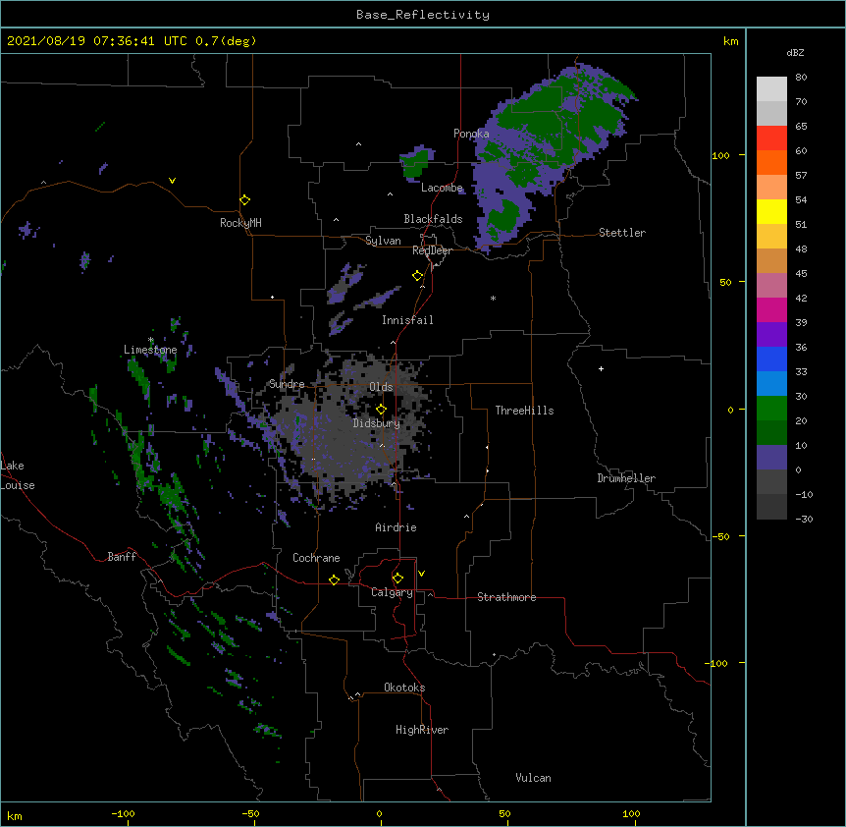Click the Cochrane city label
The height and width of the screenshot is (827, 846).
tap(316, 558)
